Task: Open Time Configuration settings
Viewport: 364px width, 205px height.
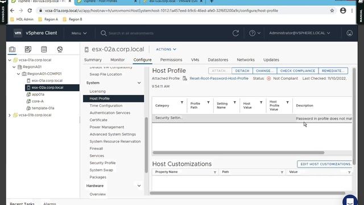Action: (x=106, y=106)
